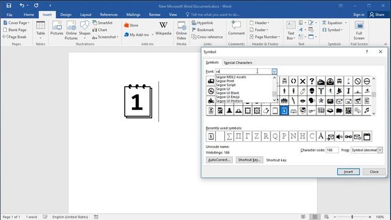The image size is (391, 220).
Task: Pick the Sigma recently used symbol
Action: 229,136
